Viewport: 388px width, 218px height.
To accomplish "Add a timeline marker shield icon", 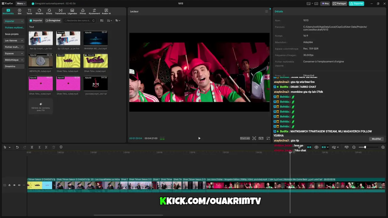I will click(x=61, y=147).
